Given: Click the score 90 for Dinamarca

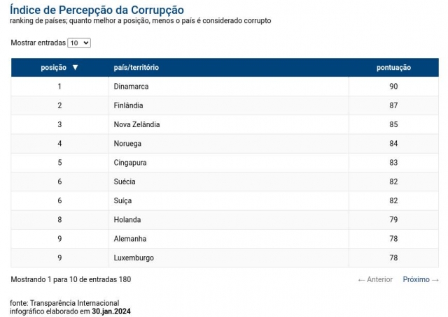Looking at the screenshot, I should click(x=393, y=87).
